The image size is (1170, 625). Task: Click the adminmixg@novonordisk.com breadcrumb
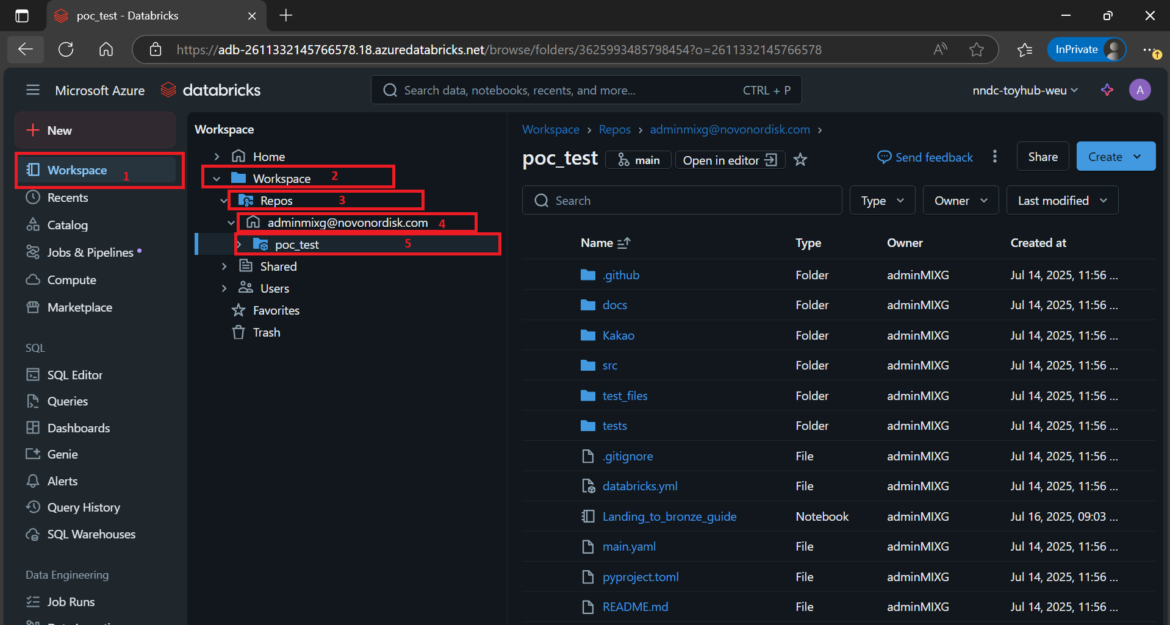(x=730, y=129)
